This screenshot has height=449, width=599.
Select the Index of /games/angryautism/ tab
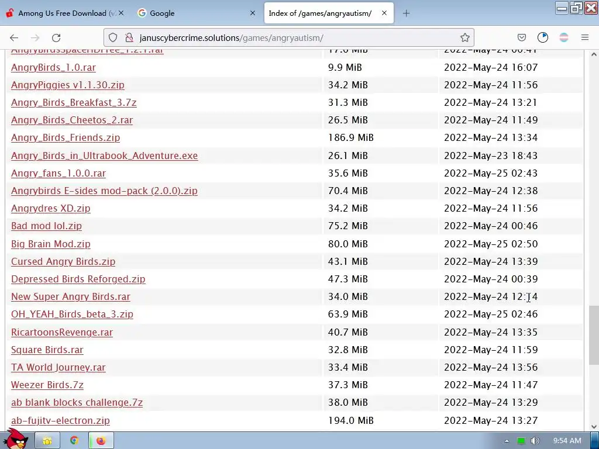tap(329, 13)
